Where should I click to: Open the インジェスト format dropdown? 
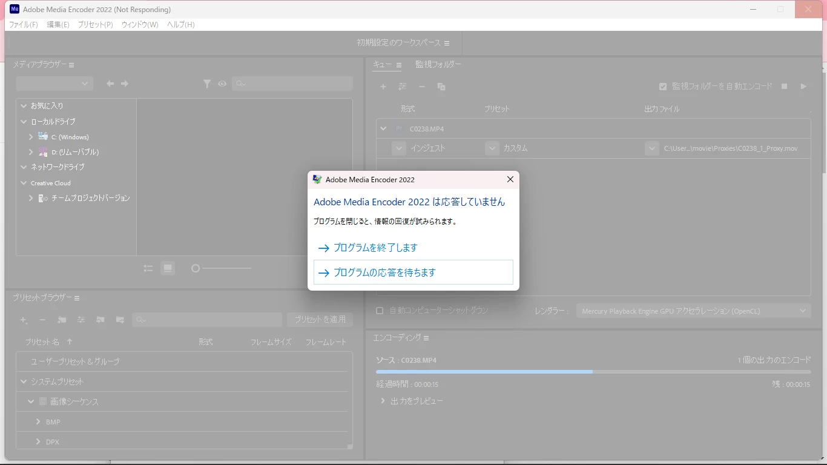(x=399, y=148)
